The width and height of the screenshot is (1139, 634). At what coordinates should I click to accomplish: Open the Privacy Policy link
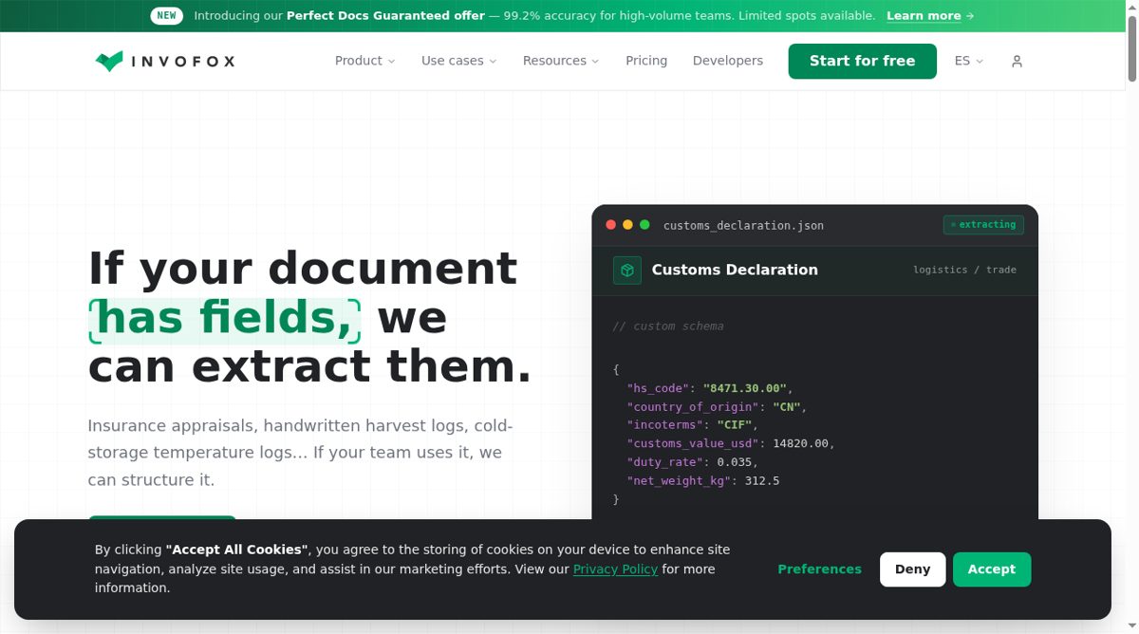[x=615, y=569]
